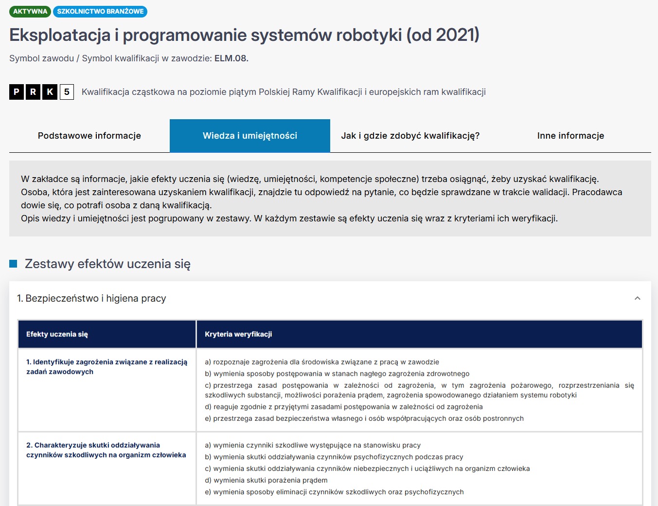Click the Kryteria weryfikacji column header
658x506 pixels.
238,334
